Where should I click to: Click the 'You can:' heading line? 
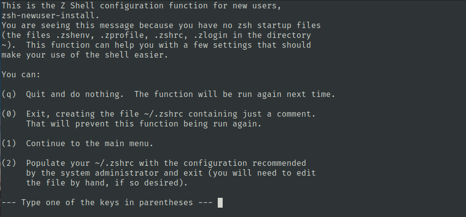pos(21,74)
